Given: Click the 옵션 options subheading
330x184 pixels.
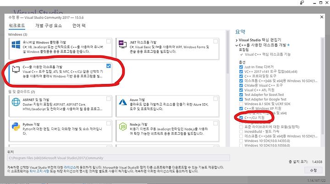Looking at the screenshot, I should pos(242,62).
